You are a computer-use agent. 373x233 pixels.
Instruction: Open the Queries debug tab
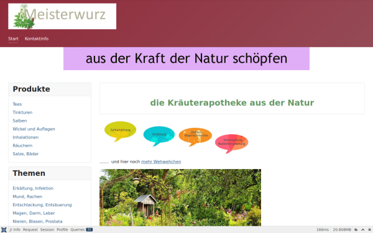[81, 230]
